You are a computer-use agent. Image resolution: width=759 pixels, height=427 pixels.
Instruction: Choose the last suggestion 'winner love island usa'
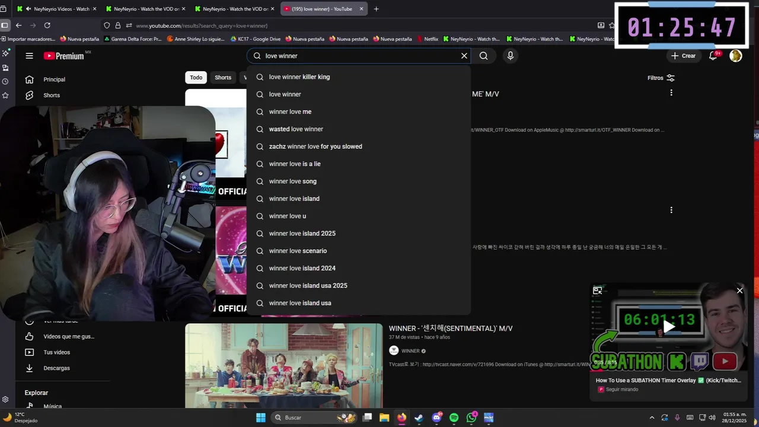pyautogui.click(x=359, y=303)
